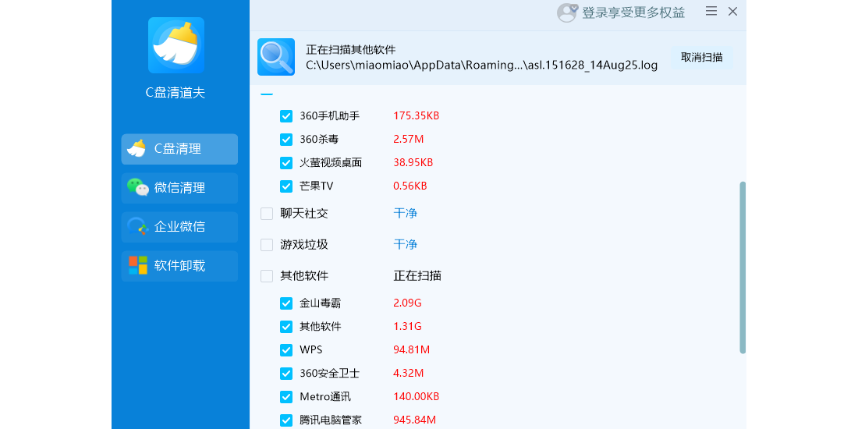Open the C盘清理 tab
Viewport: 858px width, 429px height.
[x=179, y=149]
